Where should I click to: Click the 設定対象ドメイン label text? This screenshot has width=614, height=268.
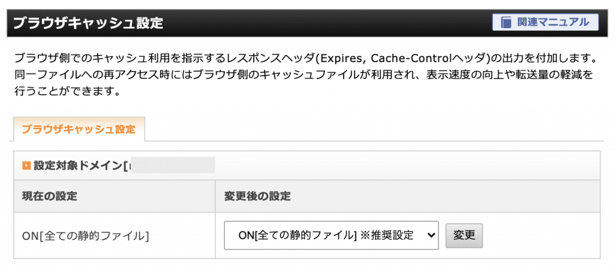tap(79, 166)
